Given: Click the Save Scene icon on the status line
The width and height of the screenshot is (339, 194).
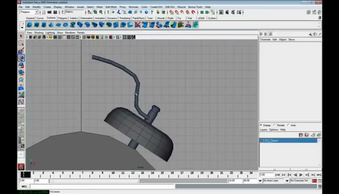Looking at the screenshot, I should 55,13.
